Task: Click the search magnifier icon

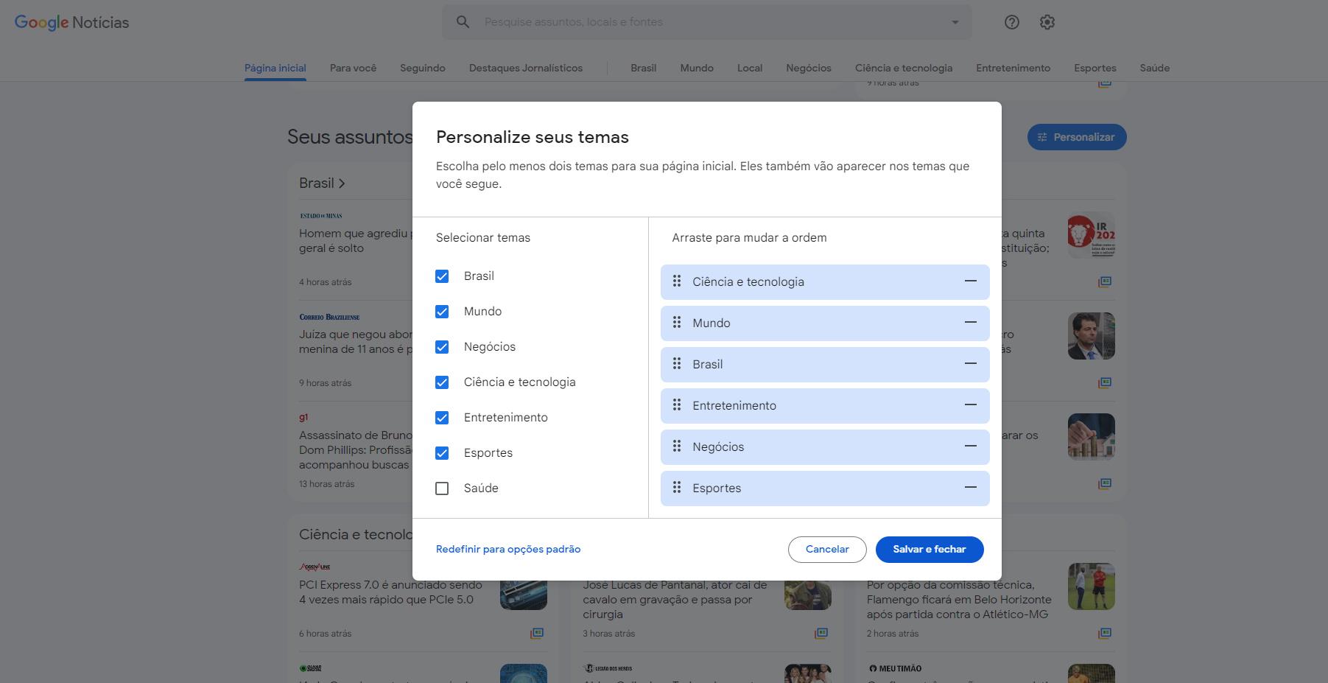Action: click(463, 22)
